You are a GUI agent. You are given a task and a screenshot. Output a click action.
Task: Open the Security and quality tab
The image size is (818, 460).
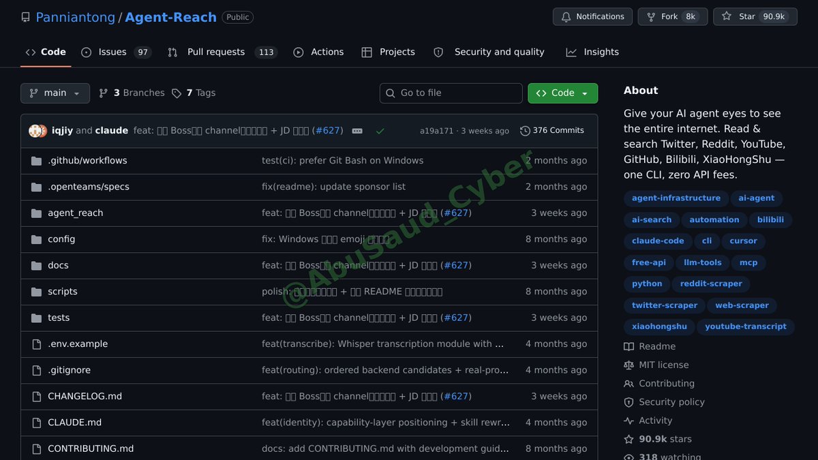(x=489, y=52)
